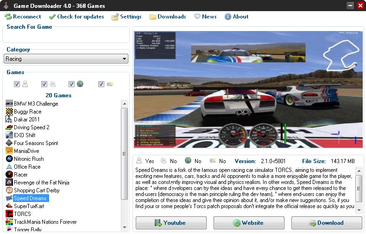
Task: Click the online globe filter icon
Action: pyautogui.click(x=80, y=83)
